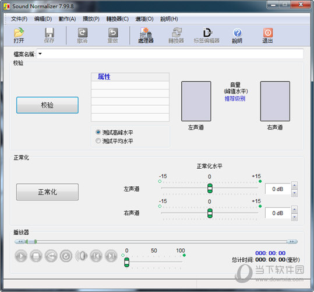The height and width of the screenshot is (292, 314).
Task: Click the circular repeat player button
Action: pyautogui.click(x=66, y=256)
